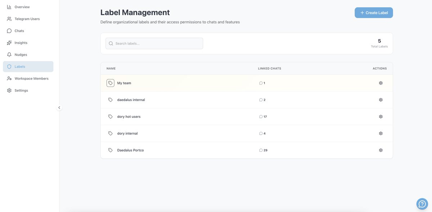Click chat bubble icon in dory hot users row

click(261, 116)
